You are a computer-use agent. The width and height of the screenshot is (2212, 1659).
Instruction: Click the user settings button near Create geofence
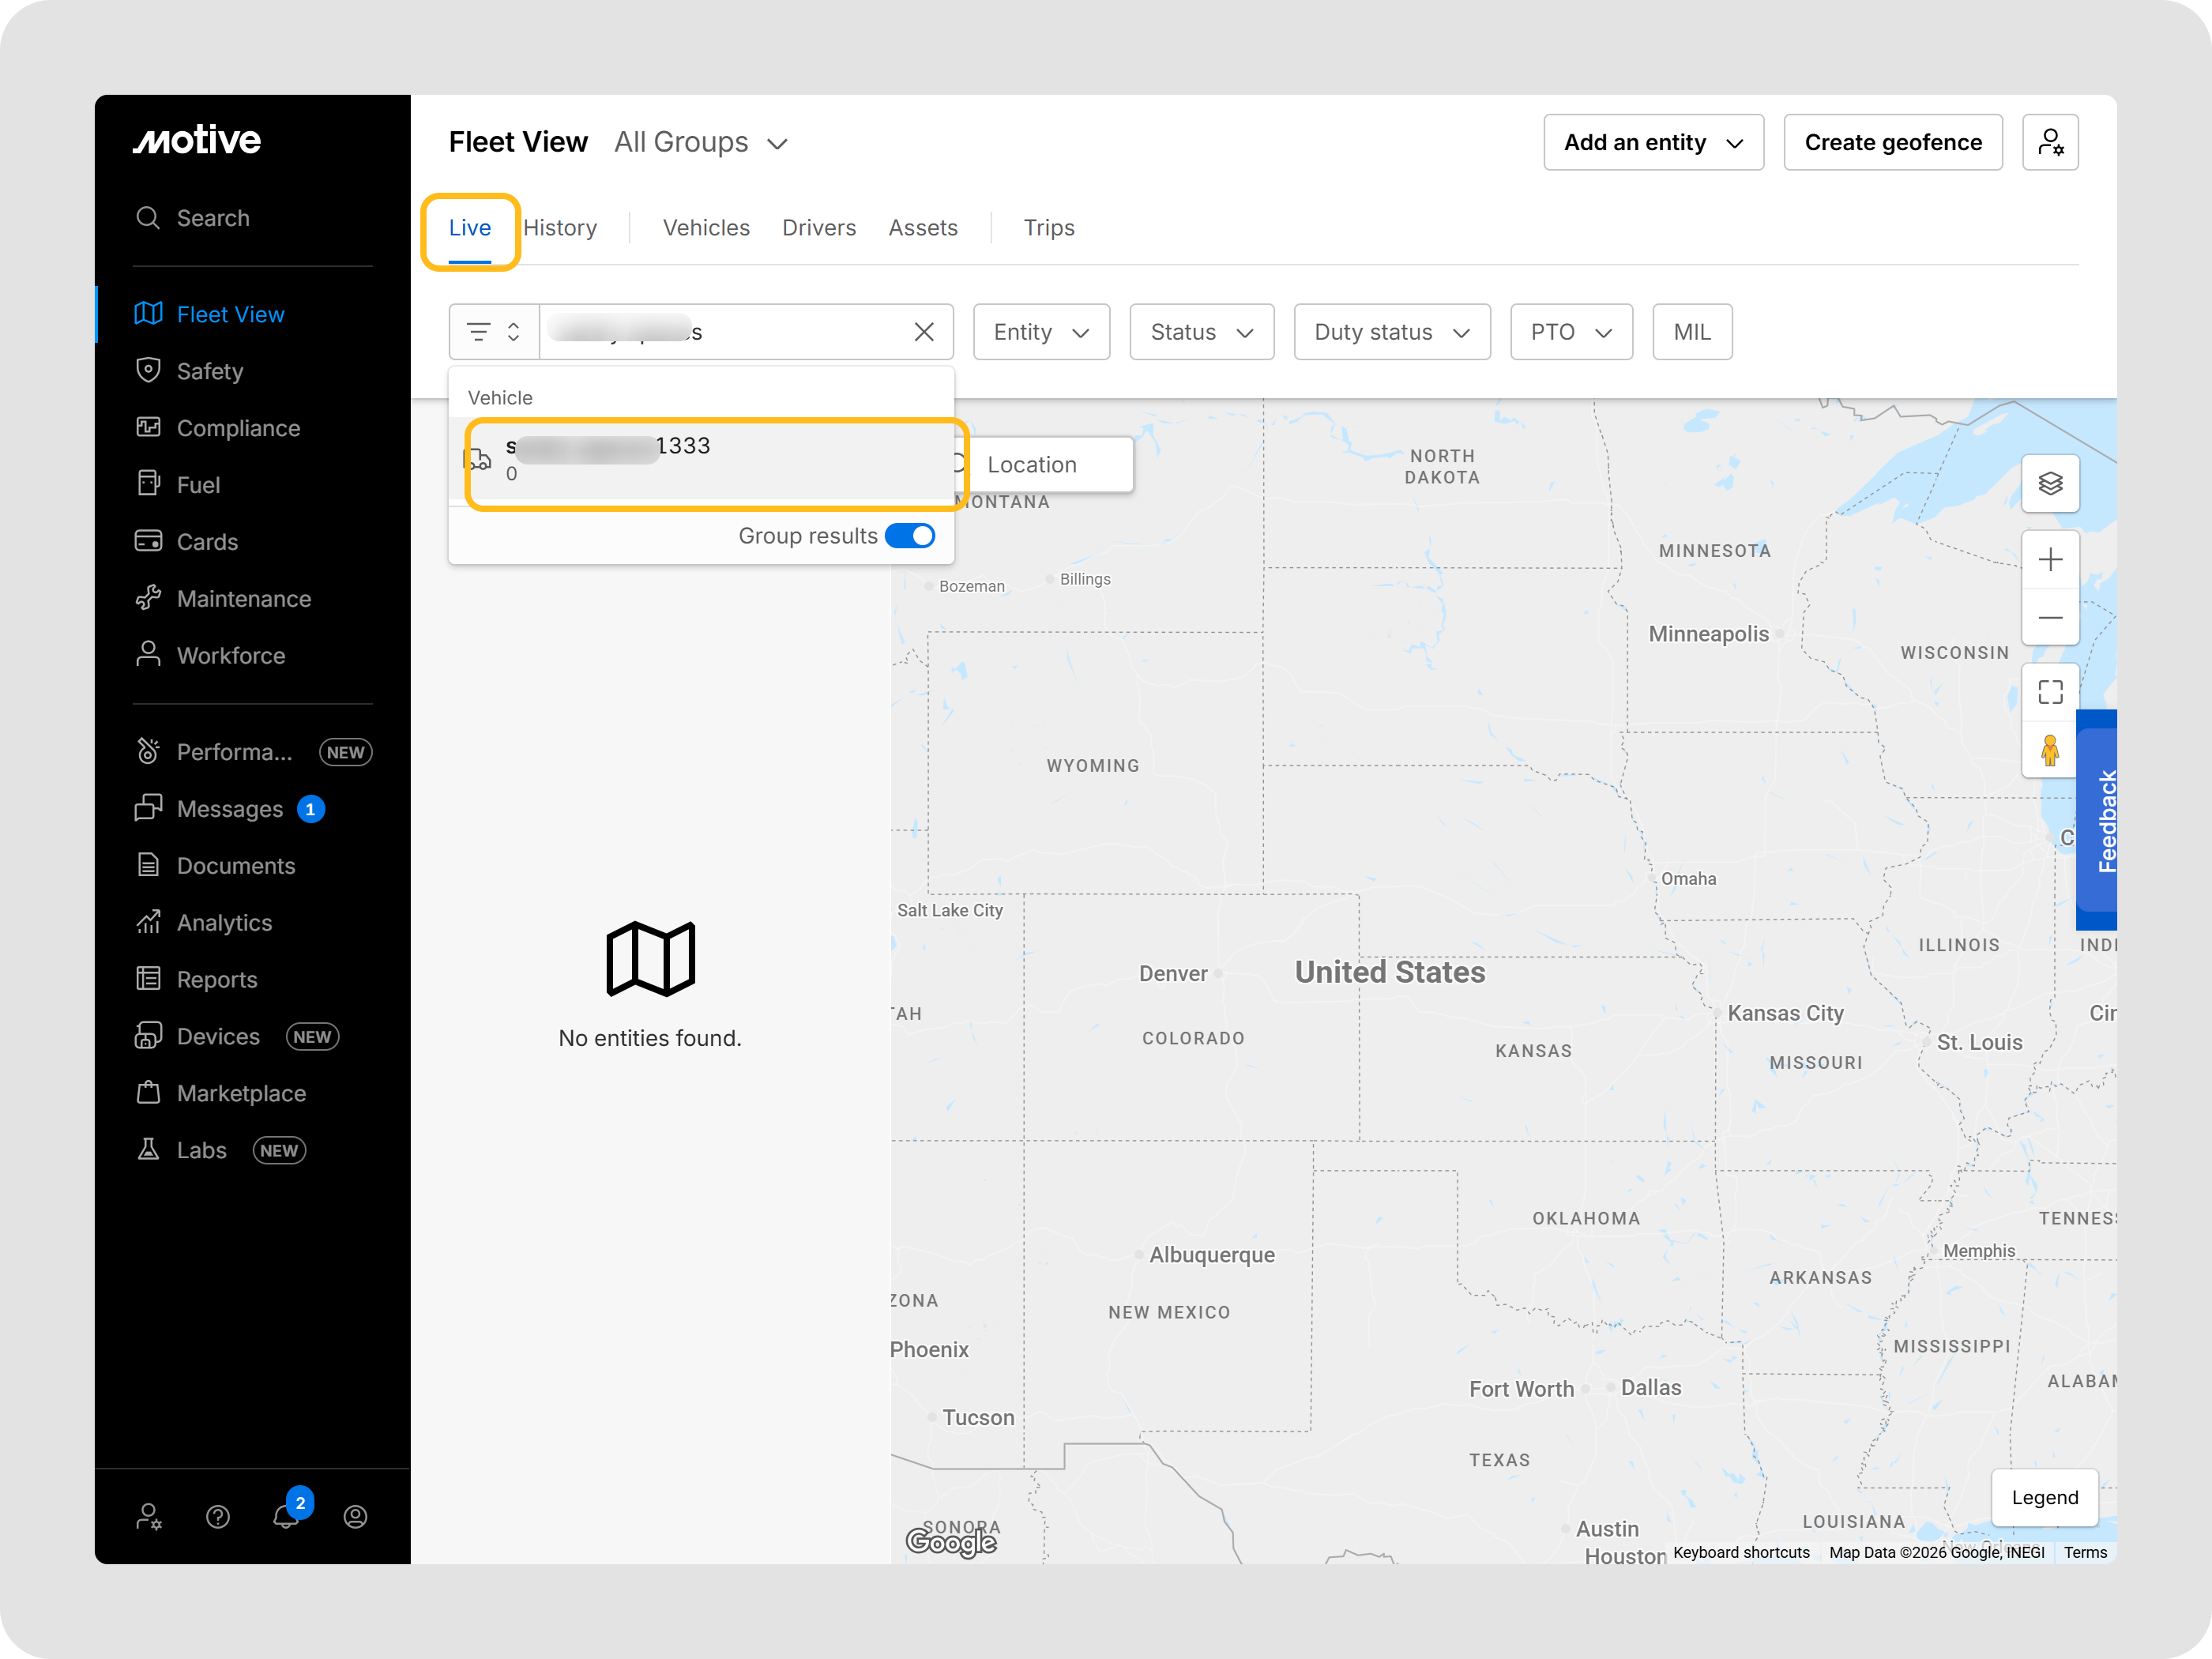coord(2051,142)
